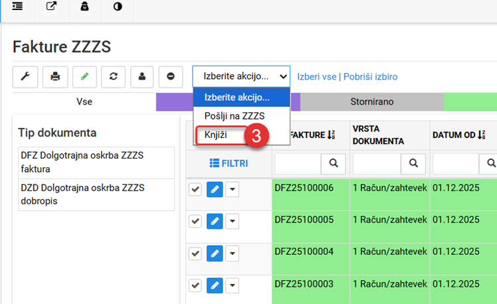Image resolution: width=497 pixels, height=304 pixels.
Task: Click the green pencil edit button
Action: [x=84, y=77]
